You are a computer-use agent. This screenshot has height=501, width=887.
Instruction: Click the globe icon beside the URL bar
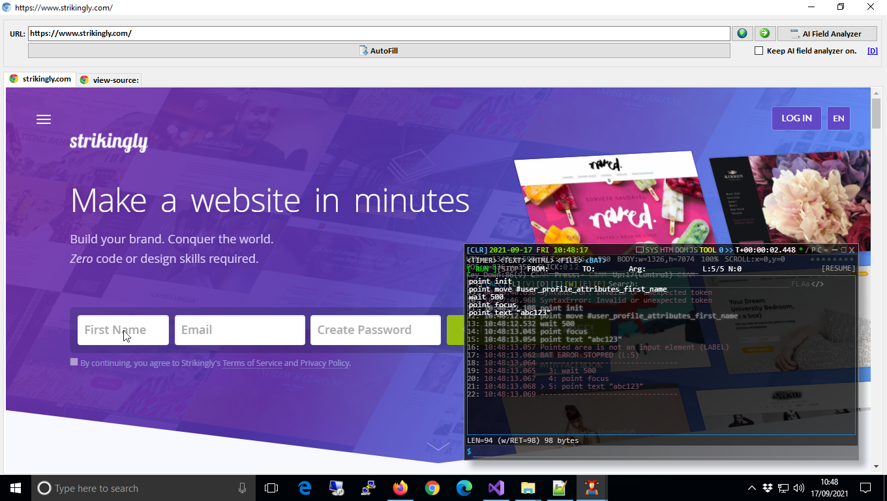pos(742,33)
